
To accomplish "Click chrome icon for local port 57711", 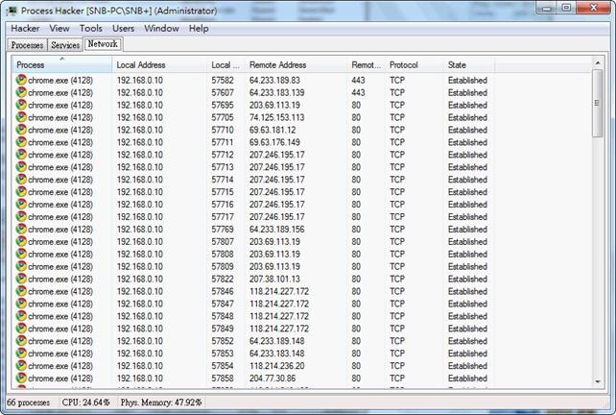I will pos(21,142).
